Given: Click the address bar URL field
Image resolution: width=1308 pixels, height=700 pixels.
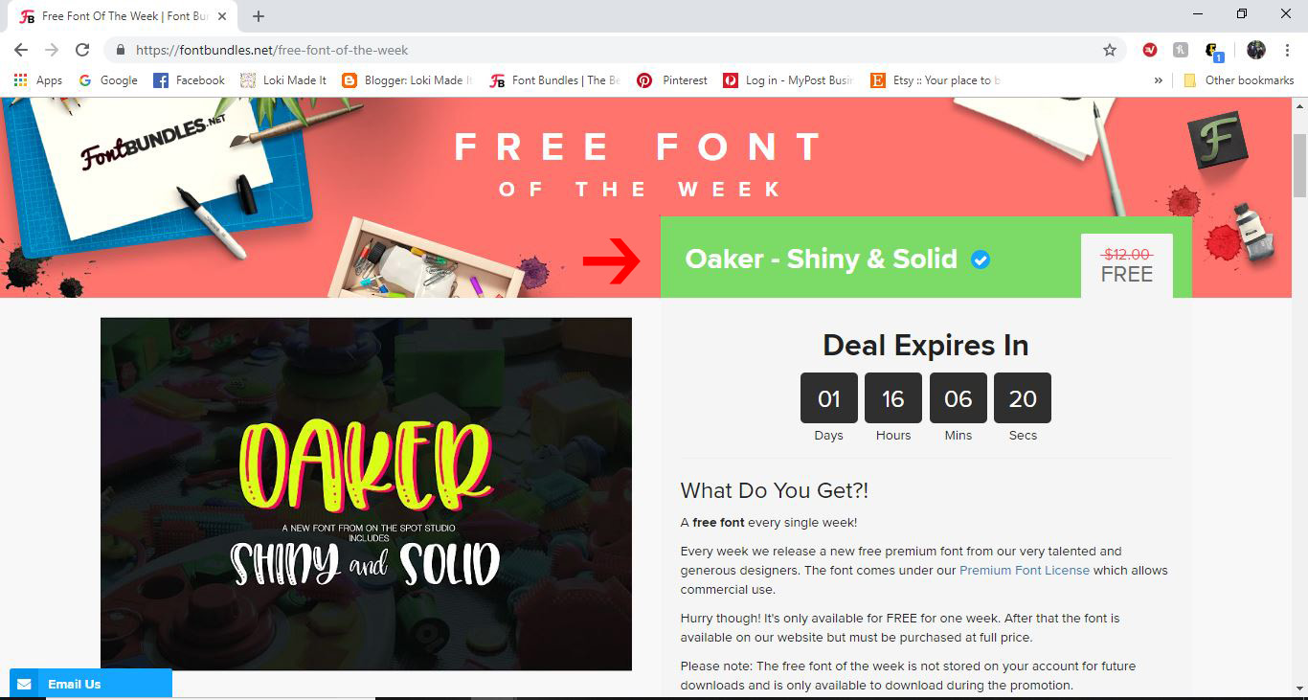Looking at the screenshot, I should pos(613,50).
